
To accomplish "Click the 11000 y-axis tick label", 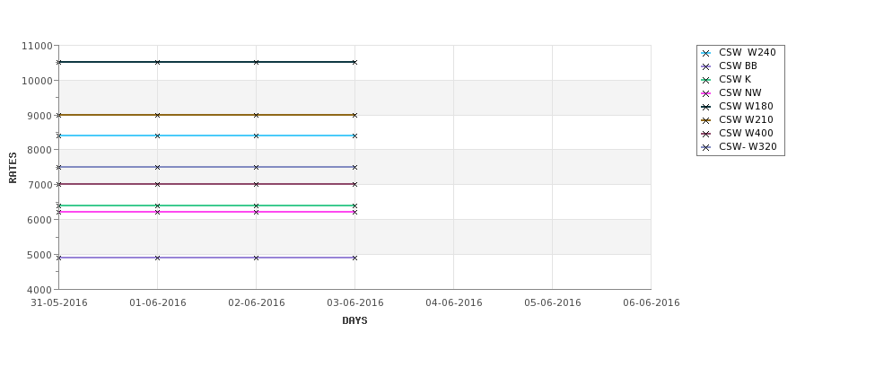I will (x=37, y=46).
